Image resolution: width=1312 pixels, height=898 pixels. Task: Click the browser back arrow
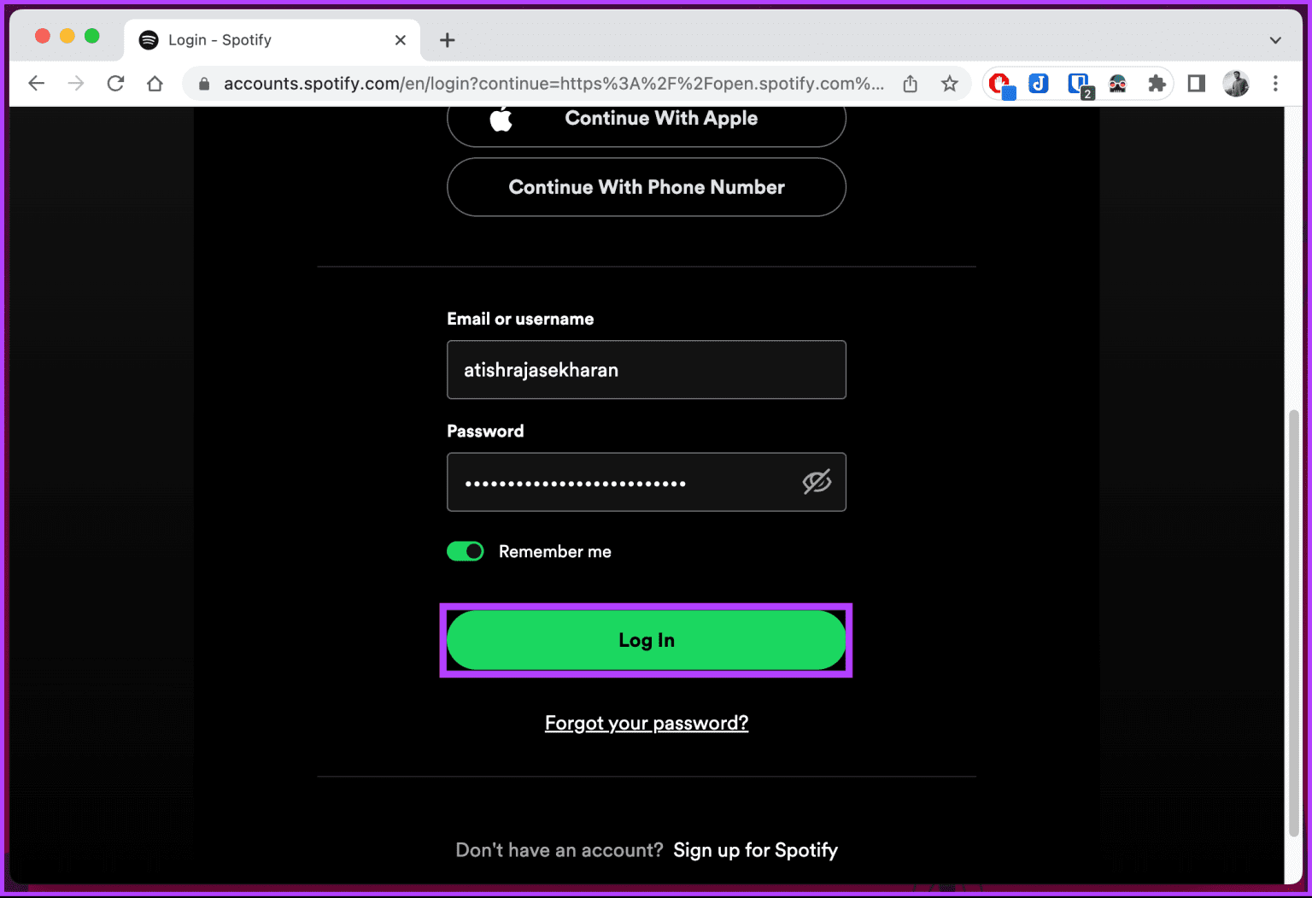(x=36, y=83)
